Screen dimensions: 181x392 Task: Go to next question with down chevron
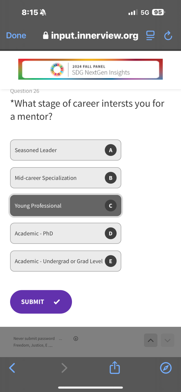coord(167,340)
